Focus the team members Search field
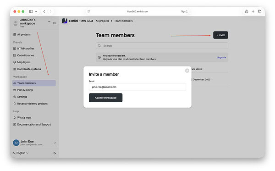275x171 pixels. point(162,45)
